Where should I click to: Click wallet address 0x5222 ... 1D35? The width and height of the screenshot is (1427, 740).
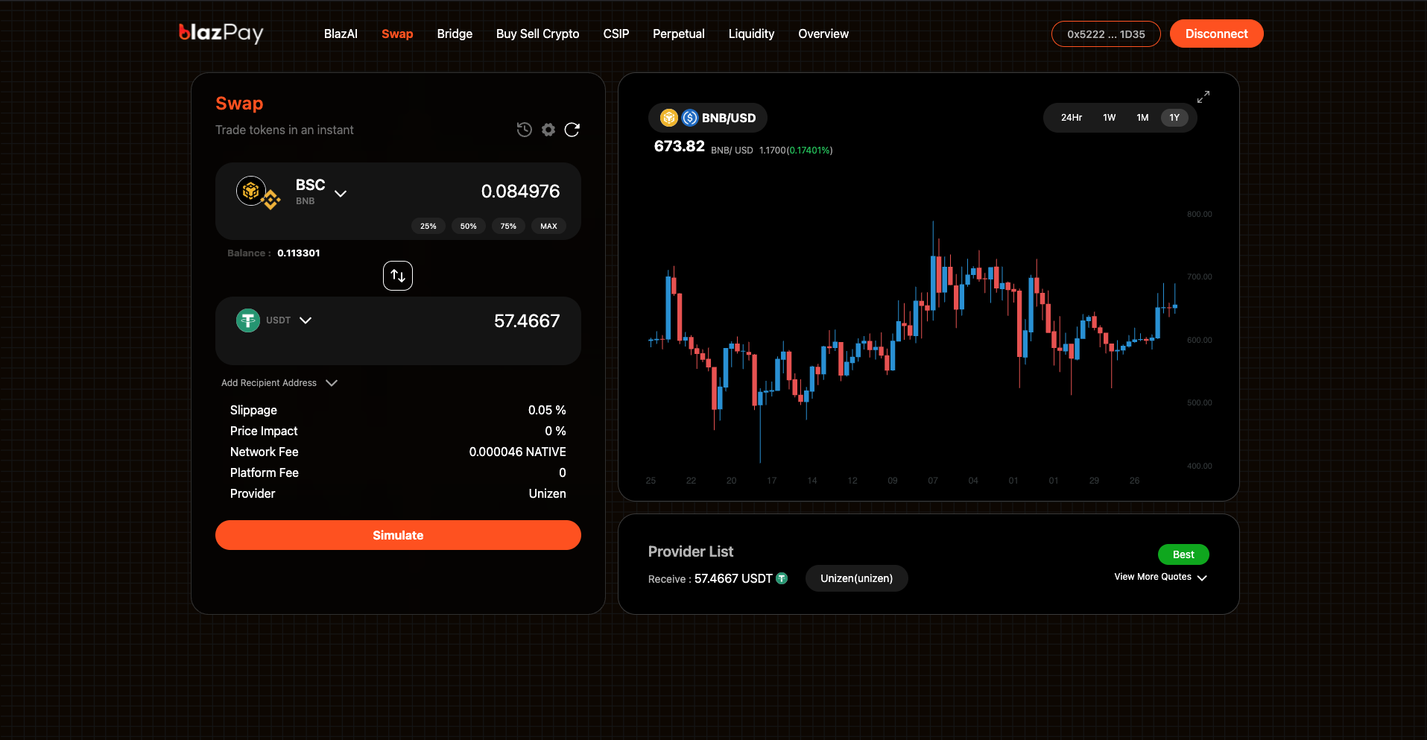point(1106,34)
